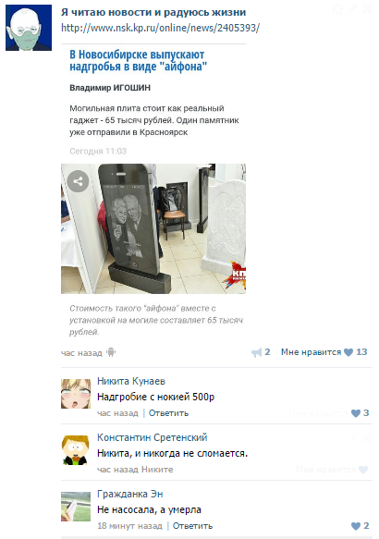Click the repost megaphone icon on the post
The image size is (379, 539).
point(256,352)
